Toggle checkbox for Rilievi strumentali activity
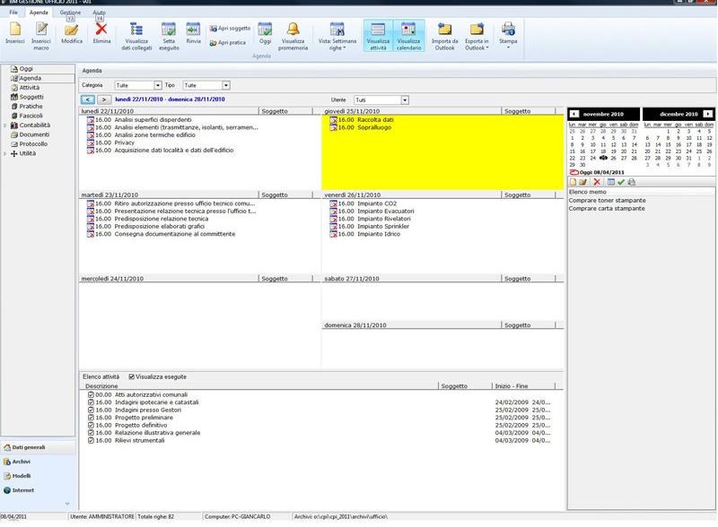The height and width of the screenshot is (527, 718). (91, 440)
